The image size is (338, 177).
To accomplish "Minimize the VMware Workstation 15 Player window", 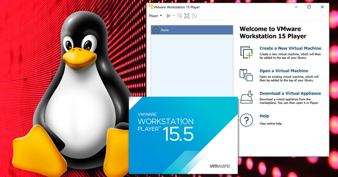I will tap(296, 7).
